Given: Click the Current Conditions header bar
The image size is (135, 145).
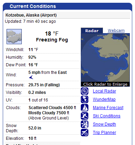Looking at the screenshot, I should (x=67, y=6).
